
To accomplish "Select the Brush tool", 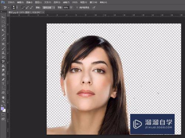I will coord(3,48).
